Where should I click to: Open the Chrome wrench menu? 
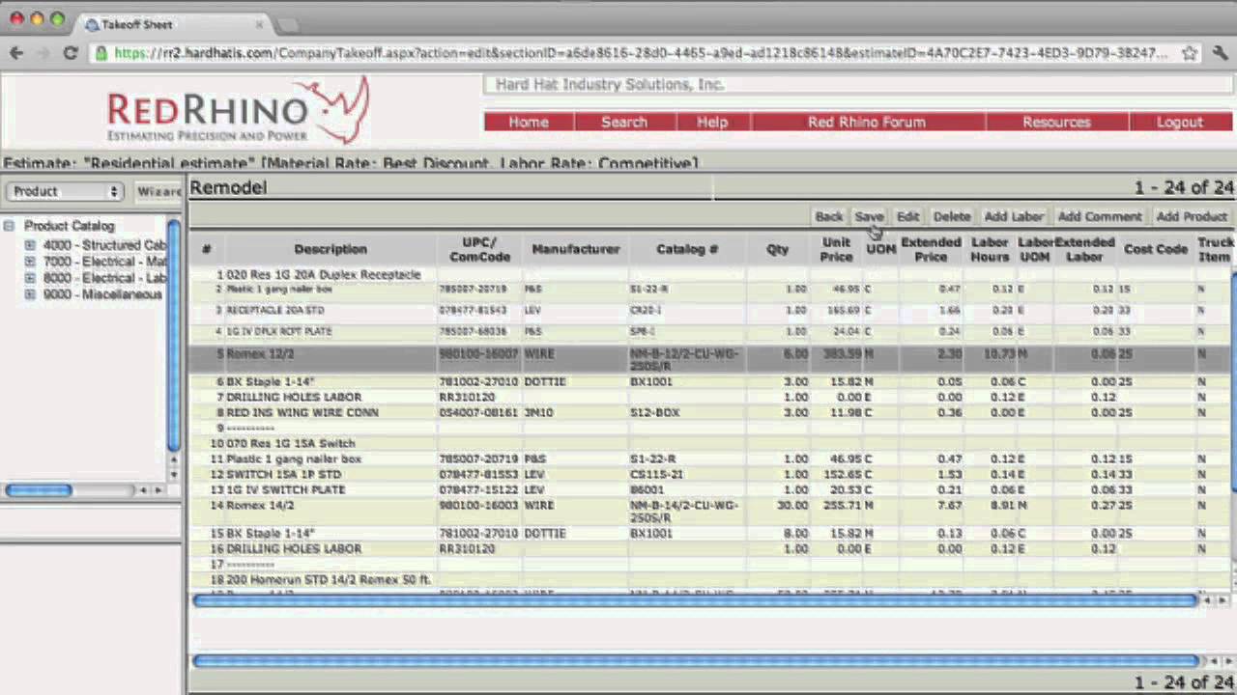click(x=1220, y=53)
